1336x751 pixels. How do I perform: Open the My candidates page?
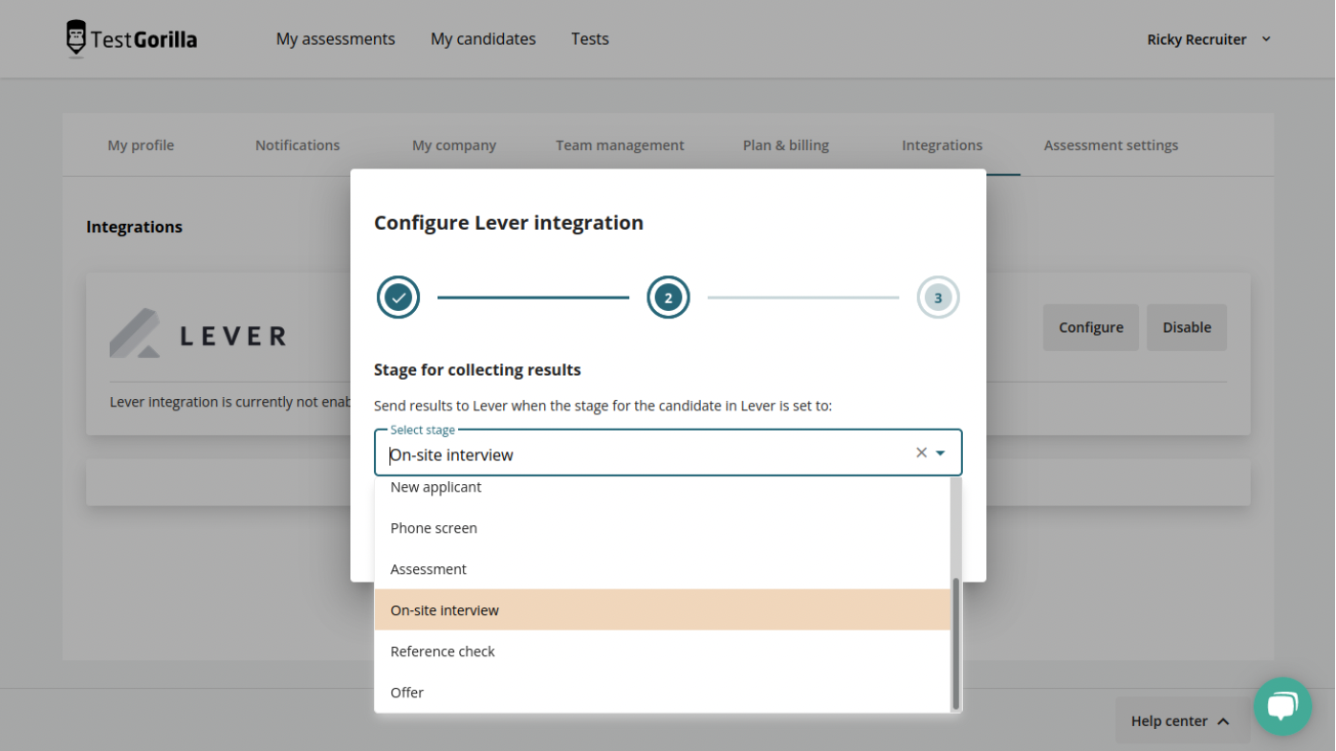(483, 38)
